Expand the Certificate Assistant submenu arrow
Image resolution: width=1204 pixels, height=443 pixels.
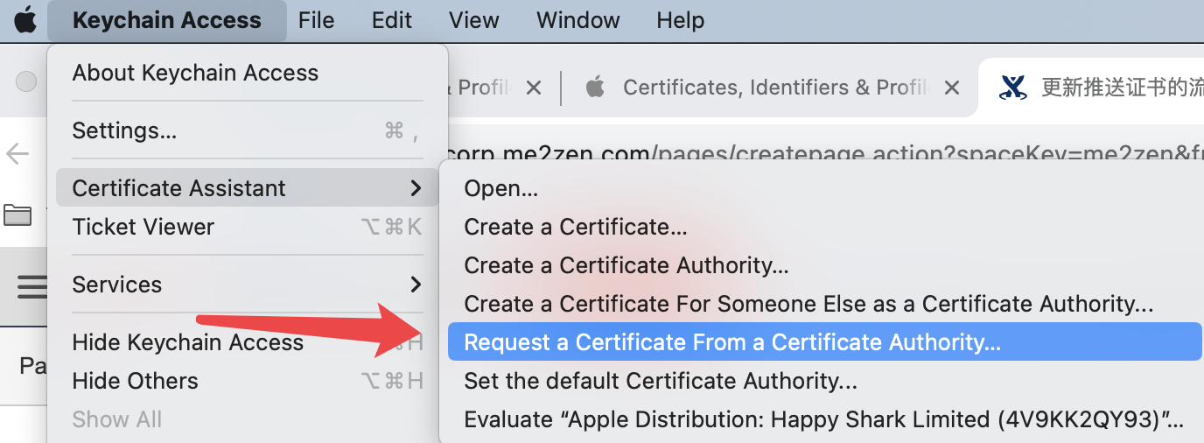[x=416, y=188]
